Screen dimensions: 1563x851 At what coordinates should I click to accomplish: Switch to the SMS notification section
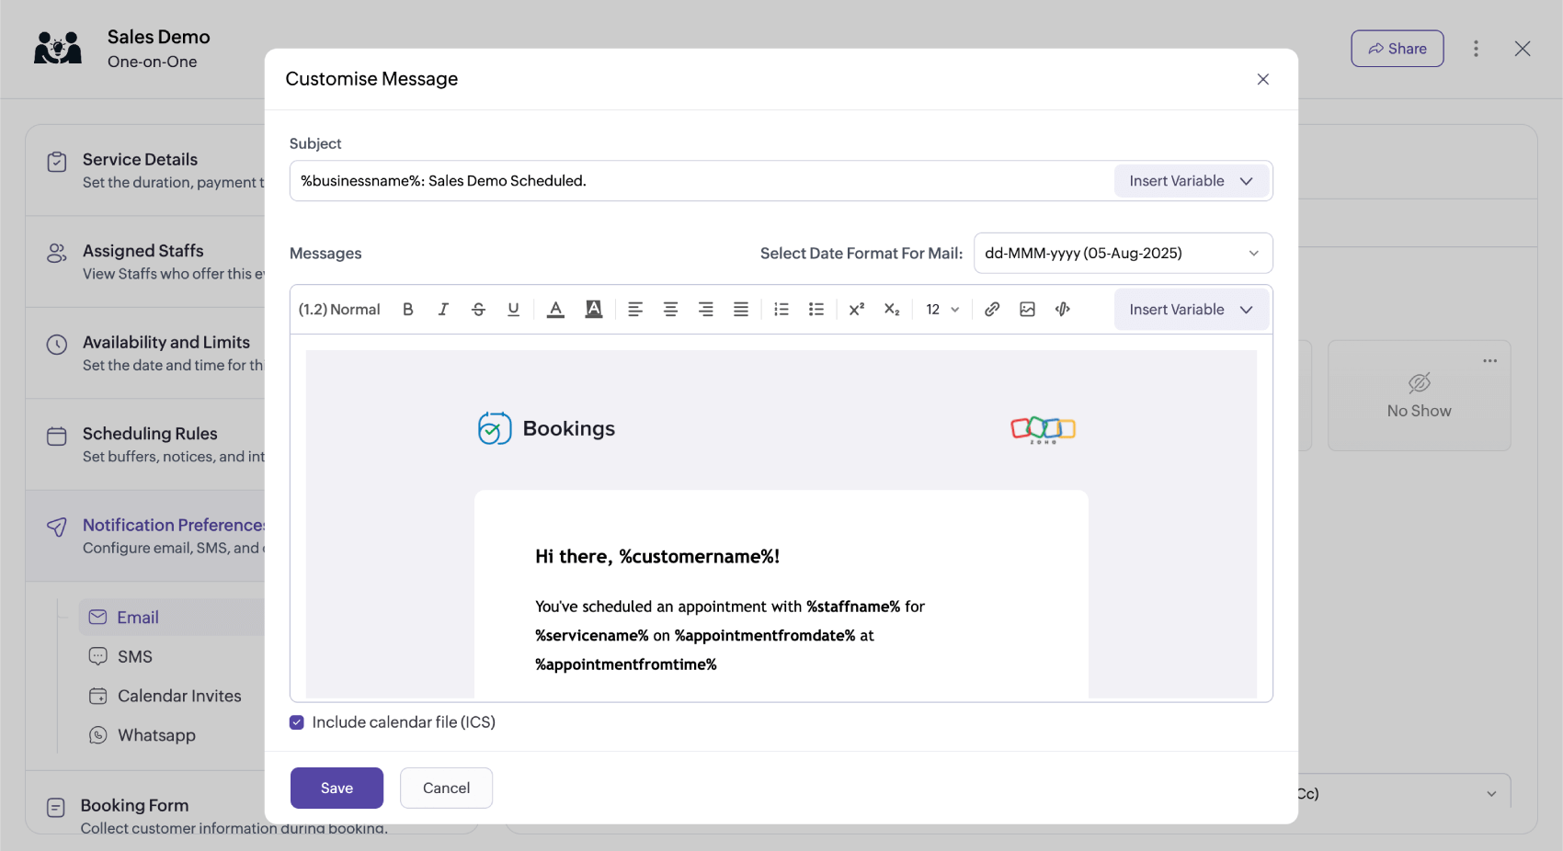pyautogui.click(x=132, y=656)
